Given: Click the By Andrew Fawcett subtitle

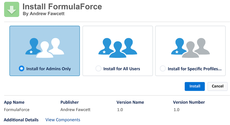Looking at the screenshot, I should [x=43, y=14].
